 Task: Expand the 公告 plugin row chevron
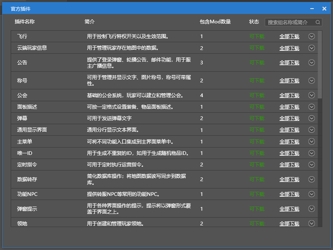(311, 63)
